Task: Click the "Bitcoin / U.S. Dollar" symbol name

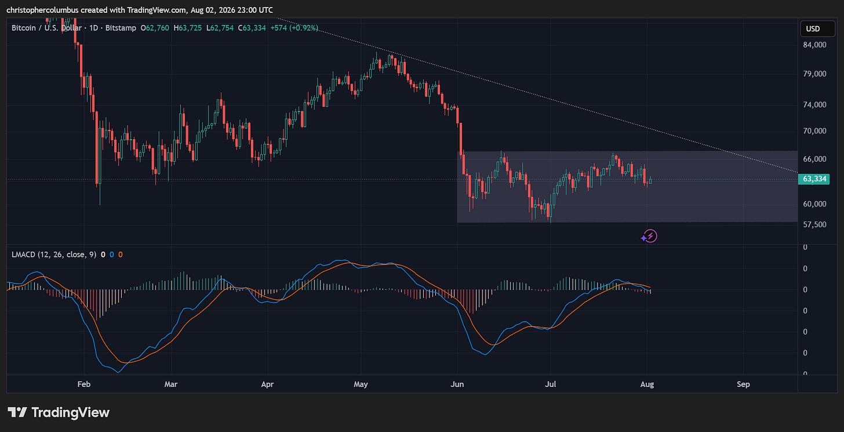Action: 48,28
